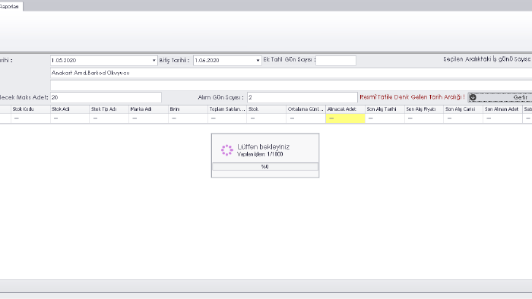Viewport: 532px width, 299px height.
Task: Sort by Stok Adı column header
Action: pyautogui.click(x=70, y=109)
